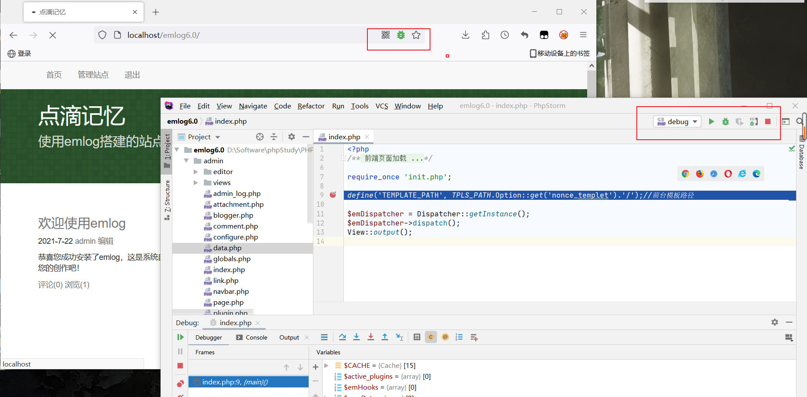Locate current file in Project tree
The width and height of the screenshot is (807, 397).
tap(260, 137)
